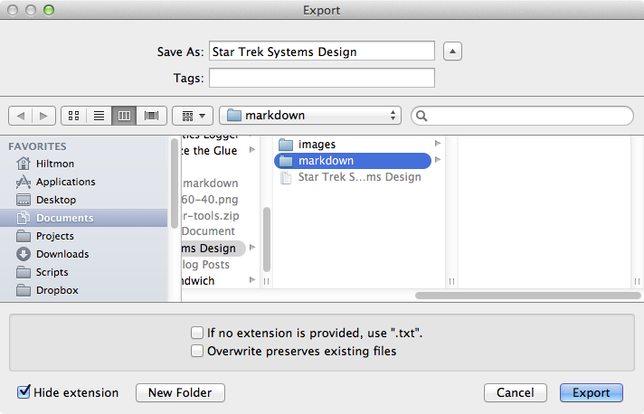Click the Cancel button
644x414 pixels.
515,392
